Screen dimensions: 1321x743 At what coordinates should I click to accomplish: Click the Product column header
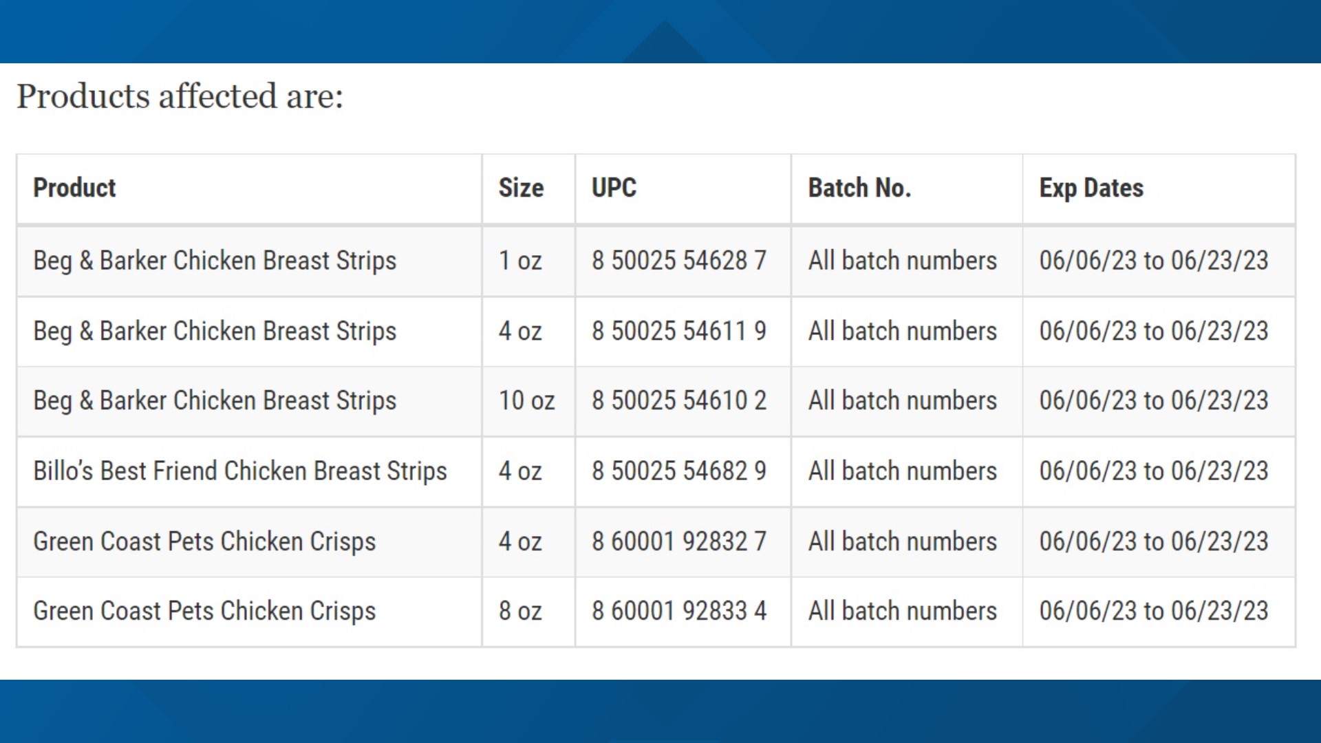[74, 188]
